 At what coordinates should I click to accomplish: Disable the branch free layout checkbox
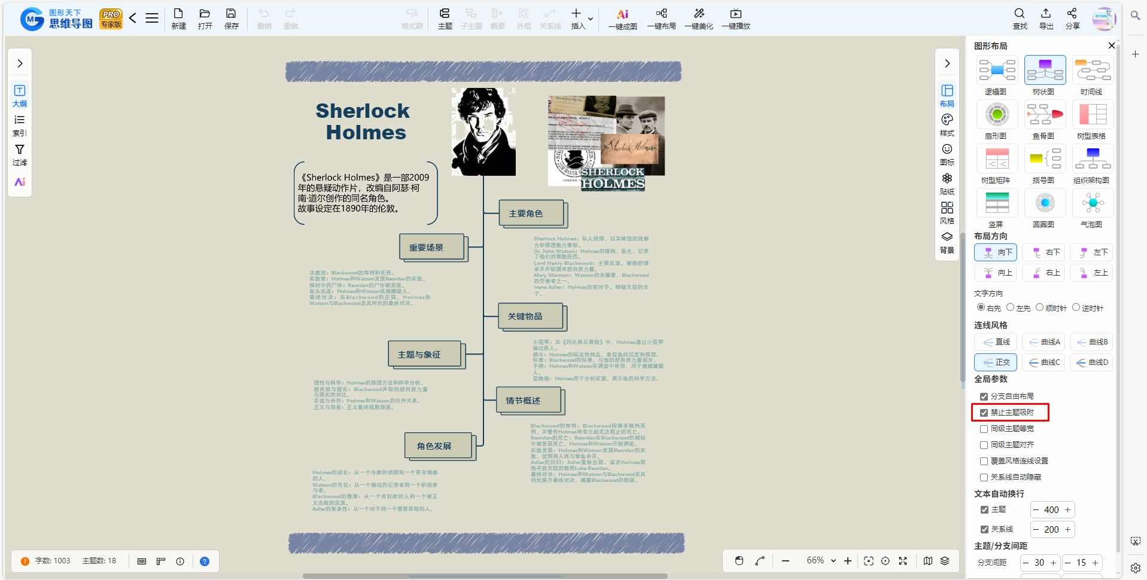984,396
